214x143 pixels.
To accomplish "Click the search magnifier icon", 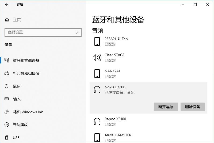I will pyautogui.click(x=78, y=32).
